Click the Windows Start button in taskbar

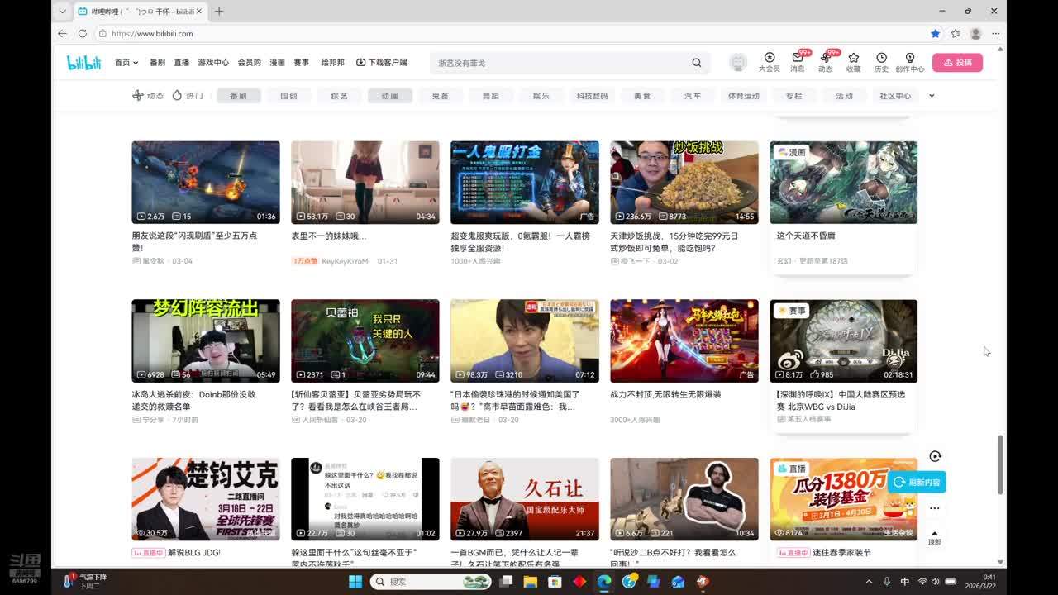coord(355,582)
